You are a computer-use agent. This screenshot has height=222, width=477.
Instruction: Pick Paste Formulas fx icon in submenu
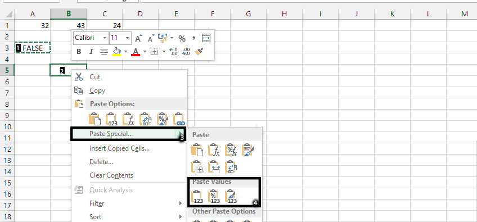(x=214, y=150)
